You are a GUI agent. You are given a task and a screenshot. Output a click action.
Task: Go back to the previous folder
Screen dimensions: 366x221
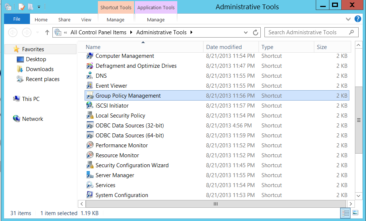coord(13,32)
